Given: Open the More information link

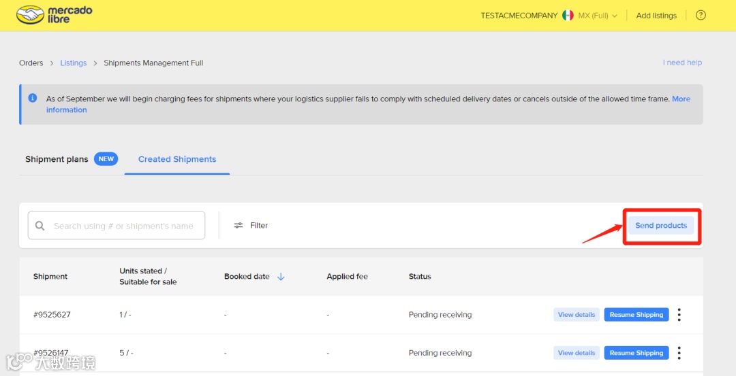Looking at the screenshot, I should (681, 99).
